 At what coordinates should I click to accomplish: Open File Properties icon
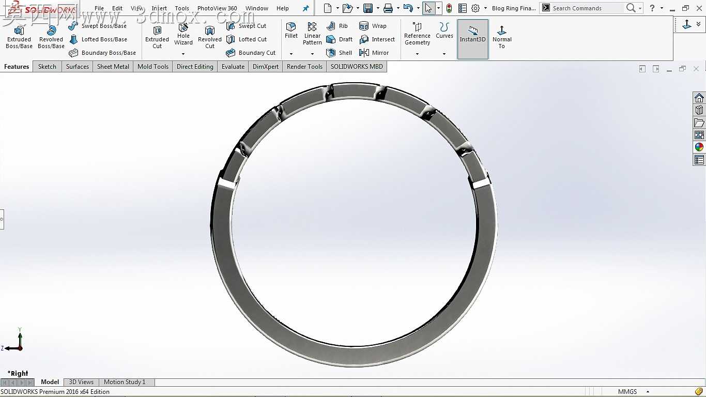tap(463, 8)
